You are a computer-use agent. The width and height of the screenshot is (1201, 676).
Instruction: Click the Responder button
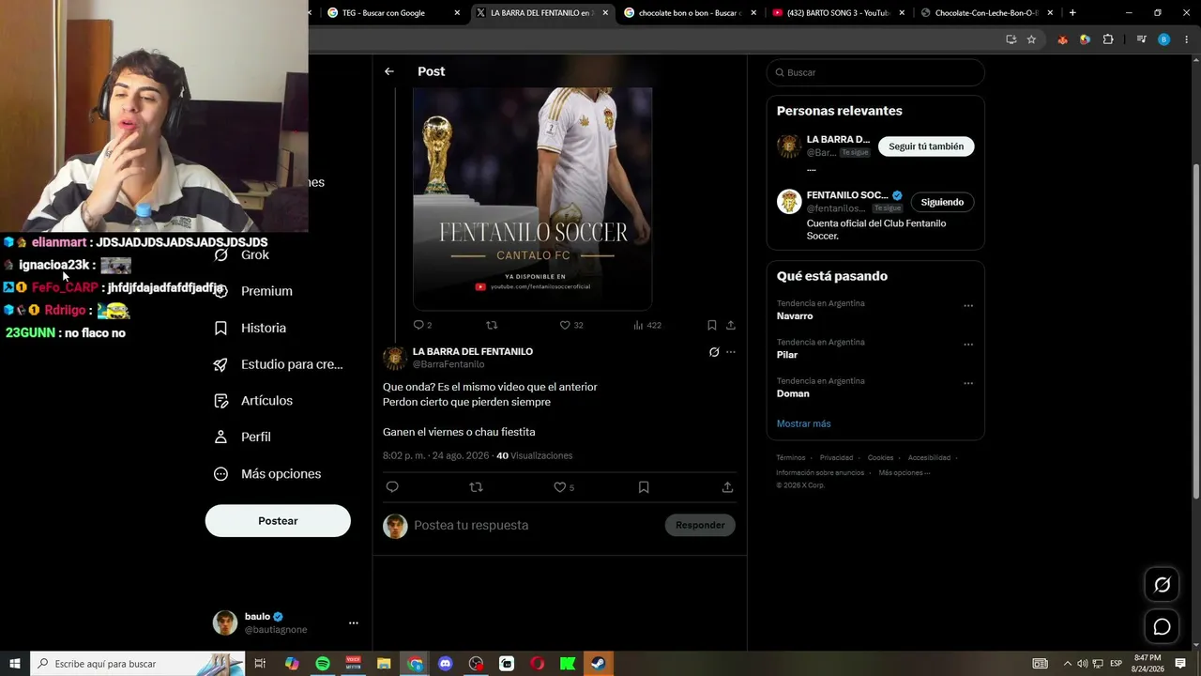[x=700, y=525]
